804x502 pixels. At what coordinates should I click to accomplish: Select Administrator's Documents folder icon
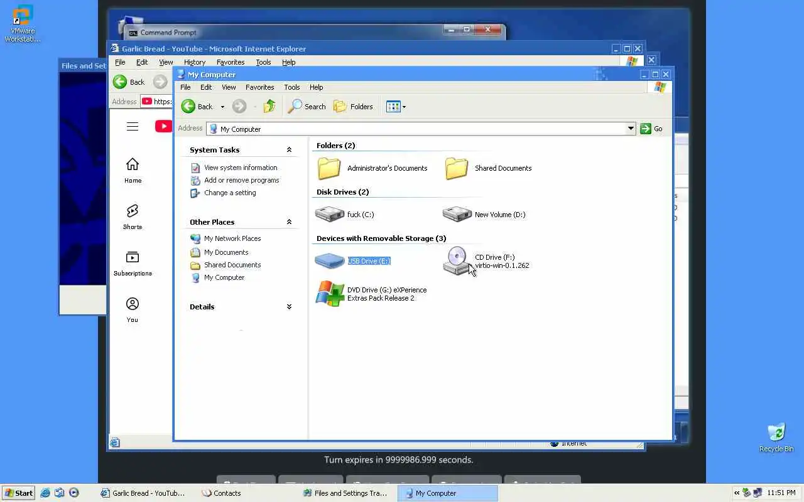coord(329,168)
